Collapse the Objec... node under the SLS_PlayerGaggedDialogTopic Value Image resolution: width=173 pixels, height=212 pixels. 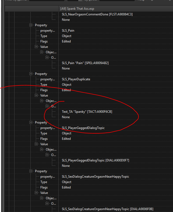(x=41, y=149)
